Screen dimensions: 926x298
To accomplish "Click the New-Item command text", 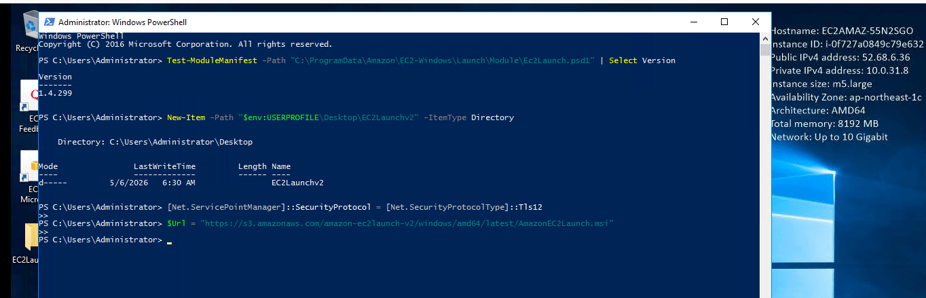I will coord(186,117).
